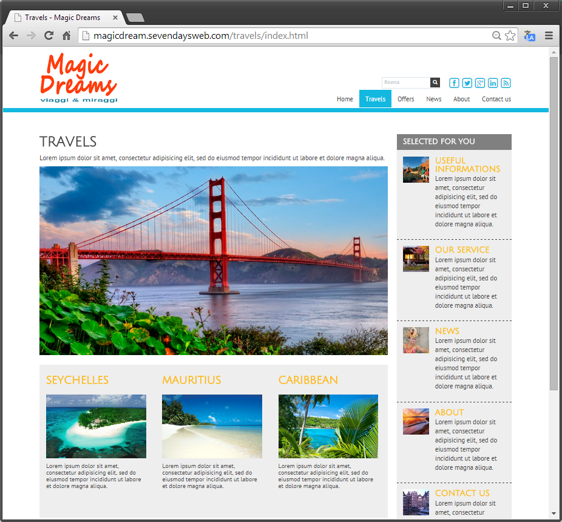
Task: Click the buildings thumbnail beside Contact Us
Action: click(x=416, y=503)
